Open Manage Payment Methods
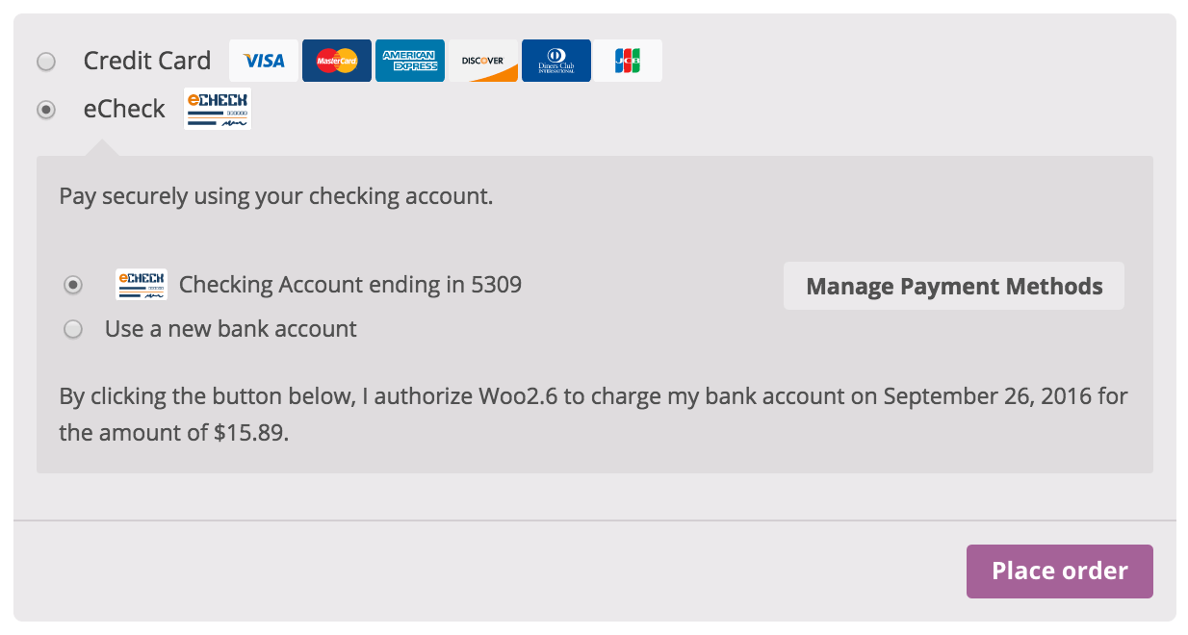The height and width of the screenshot is (635, 1188). pos(953,285)
